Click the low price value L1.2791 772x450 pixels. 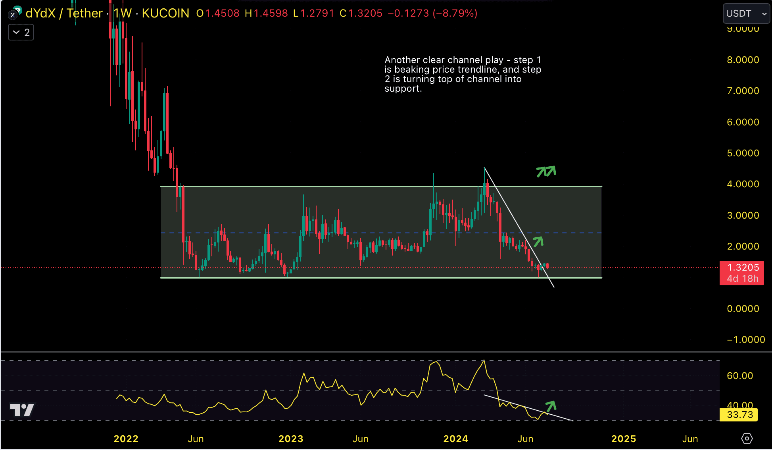[x=313, y=13]
